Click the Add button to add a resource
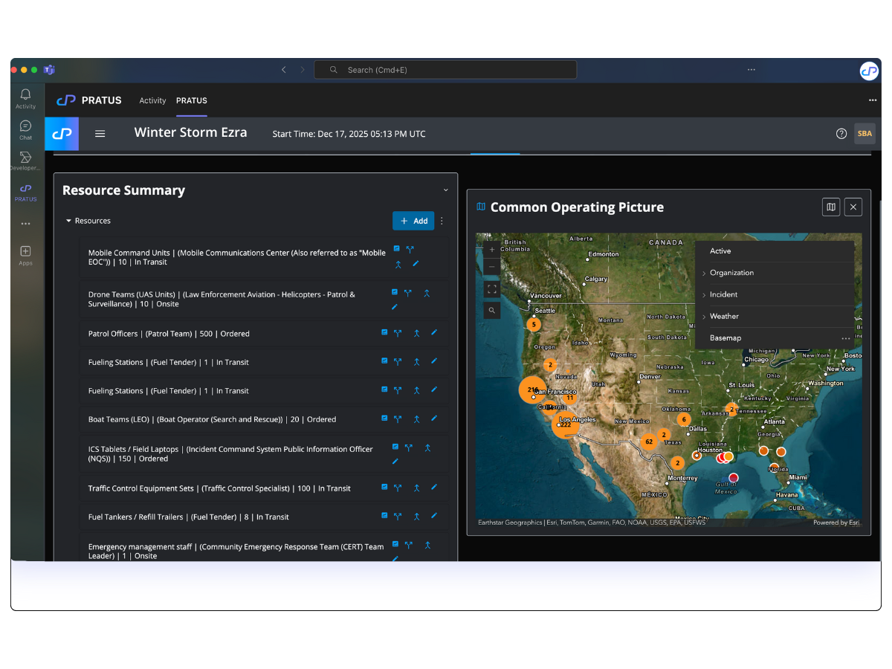The width and height of the screenshot is (892, 669). coord(413,221)
